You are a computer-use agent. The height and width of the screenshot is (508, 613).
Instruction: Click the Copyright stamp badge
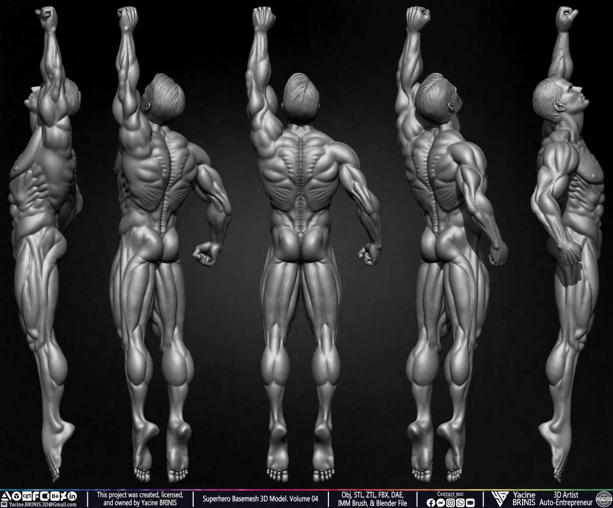coord(604,499)
